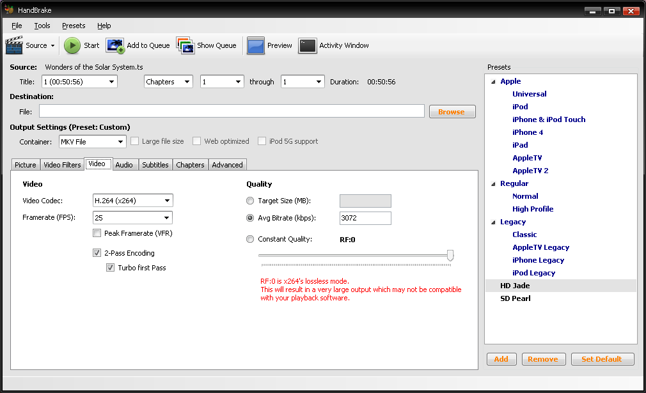The image size is (646, 393).
Task: Click the Browse button
Action: point(452,112)
